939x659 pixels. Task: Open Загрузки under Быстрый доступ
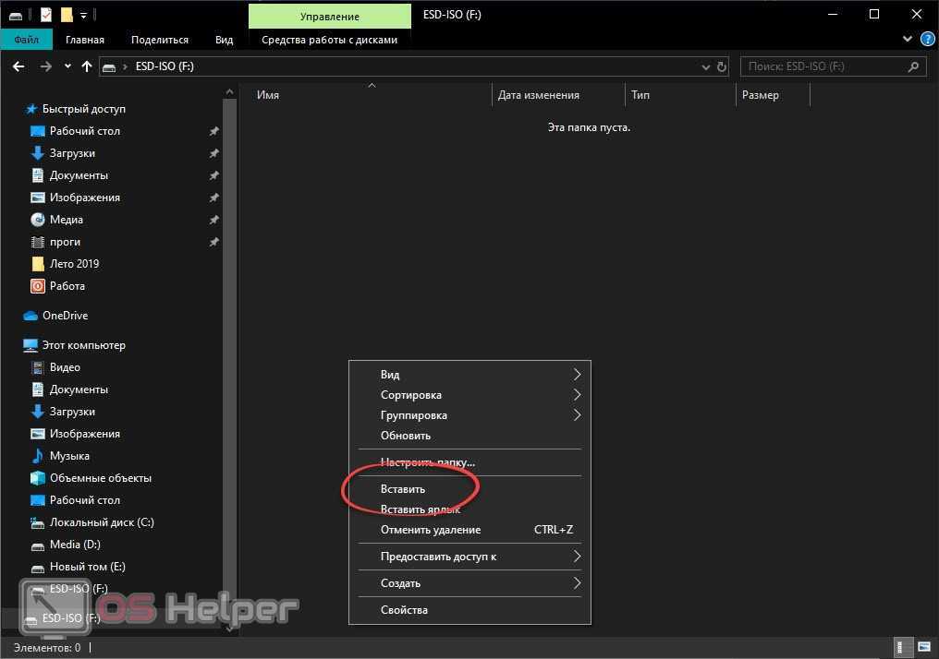pyautogui.click(x=72, y=153)
